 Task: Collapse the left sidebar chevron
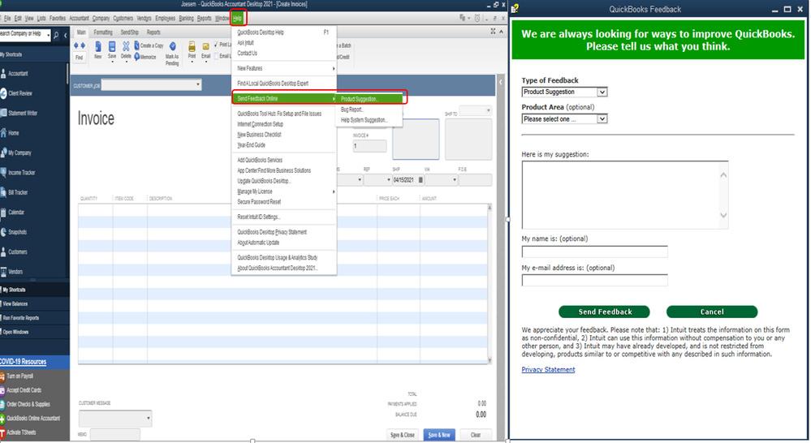pyautogui.click(x=66, y=35)
